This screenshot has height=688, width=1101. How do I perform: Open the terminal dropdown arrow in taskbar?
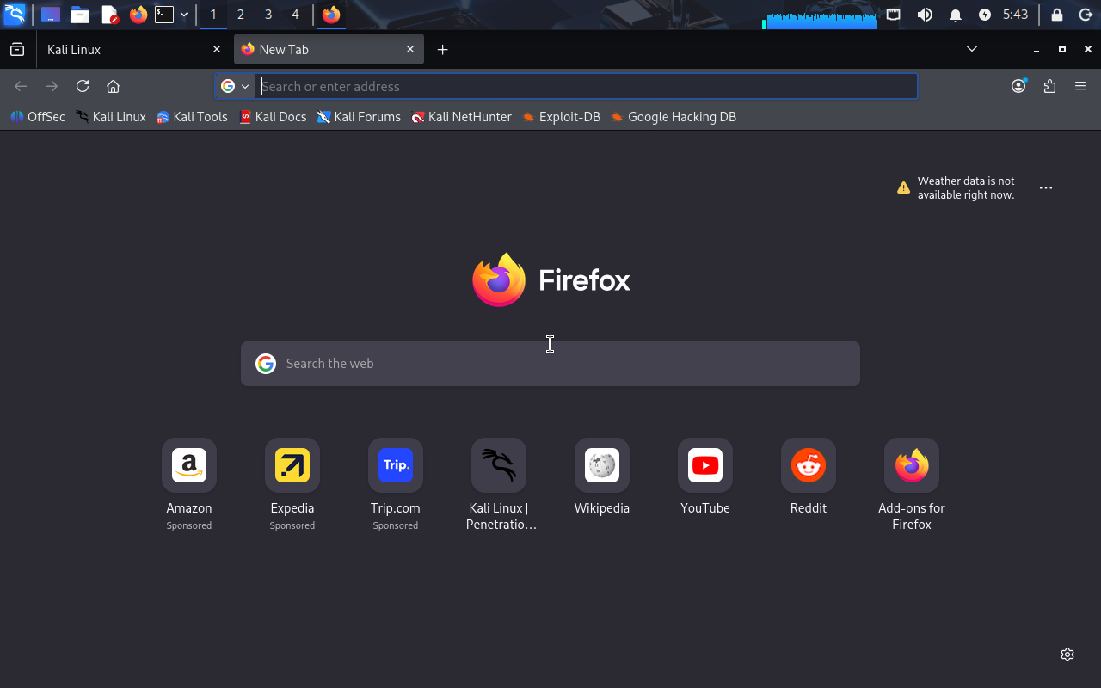[x=184, y=15]
